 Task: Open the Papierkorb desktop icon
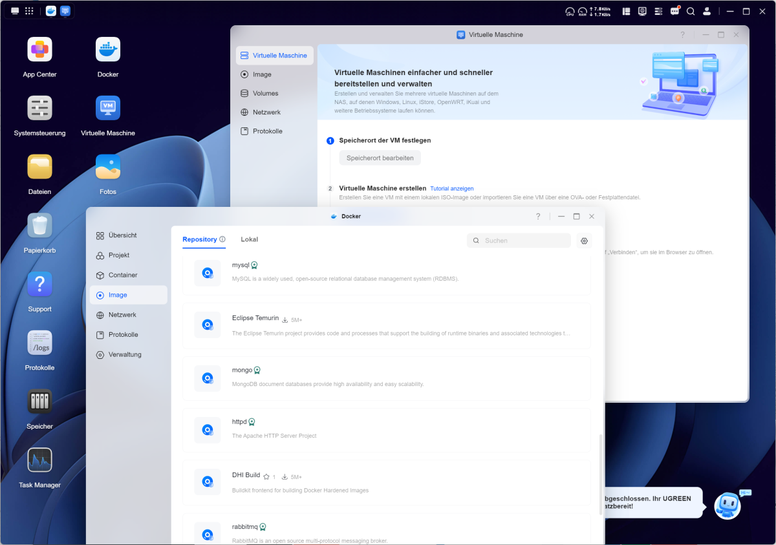click(x=39, y=226)
